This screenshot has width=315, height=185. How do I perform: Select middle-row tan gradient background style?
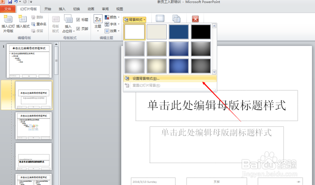click(157, 49)
